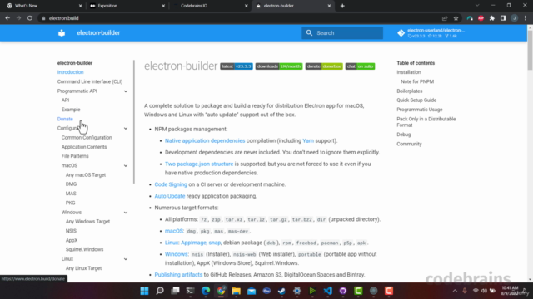
Task: Open Introduction in the sidebar
Action: tap(70, 72)
